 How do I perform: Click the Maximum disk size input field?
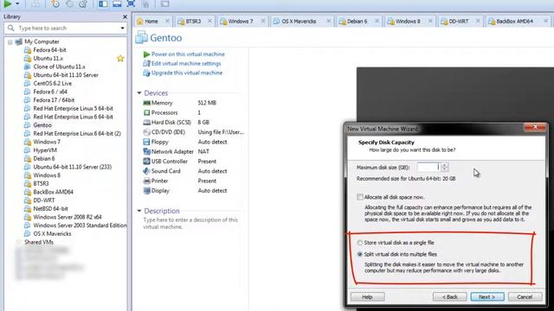428,167
